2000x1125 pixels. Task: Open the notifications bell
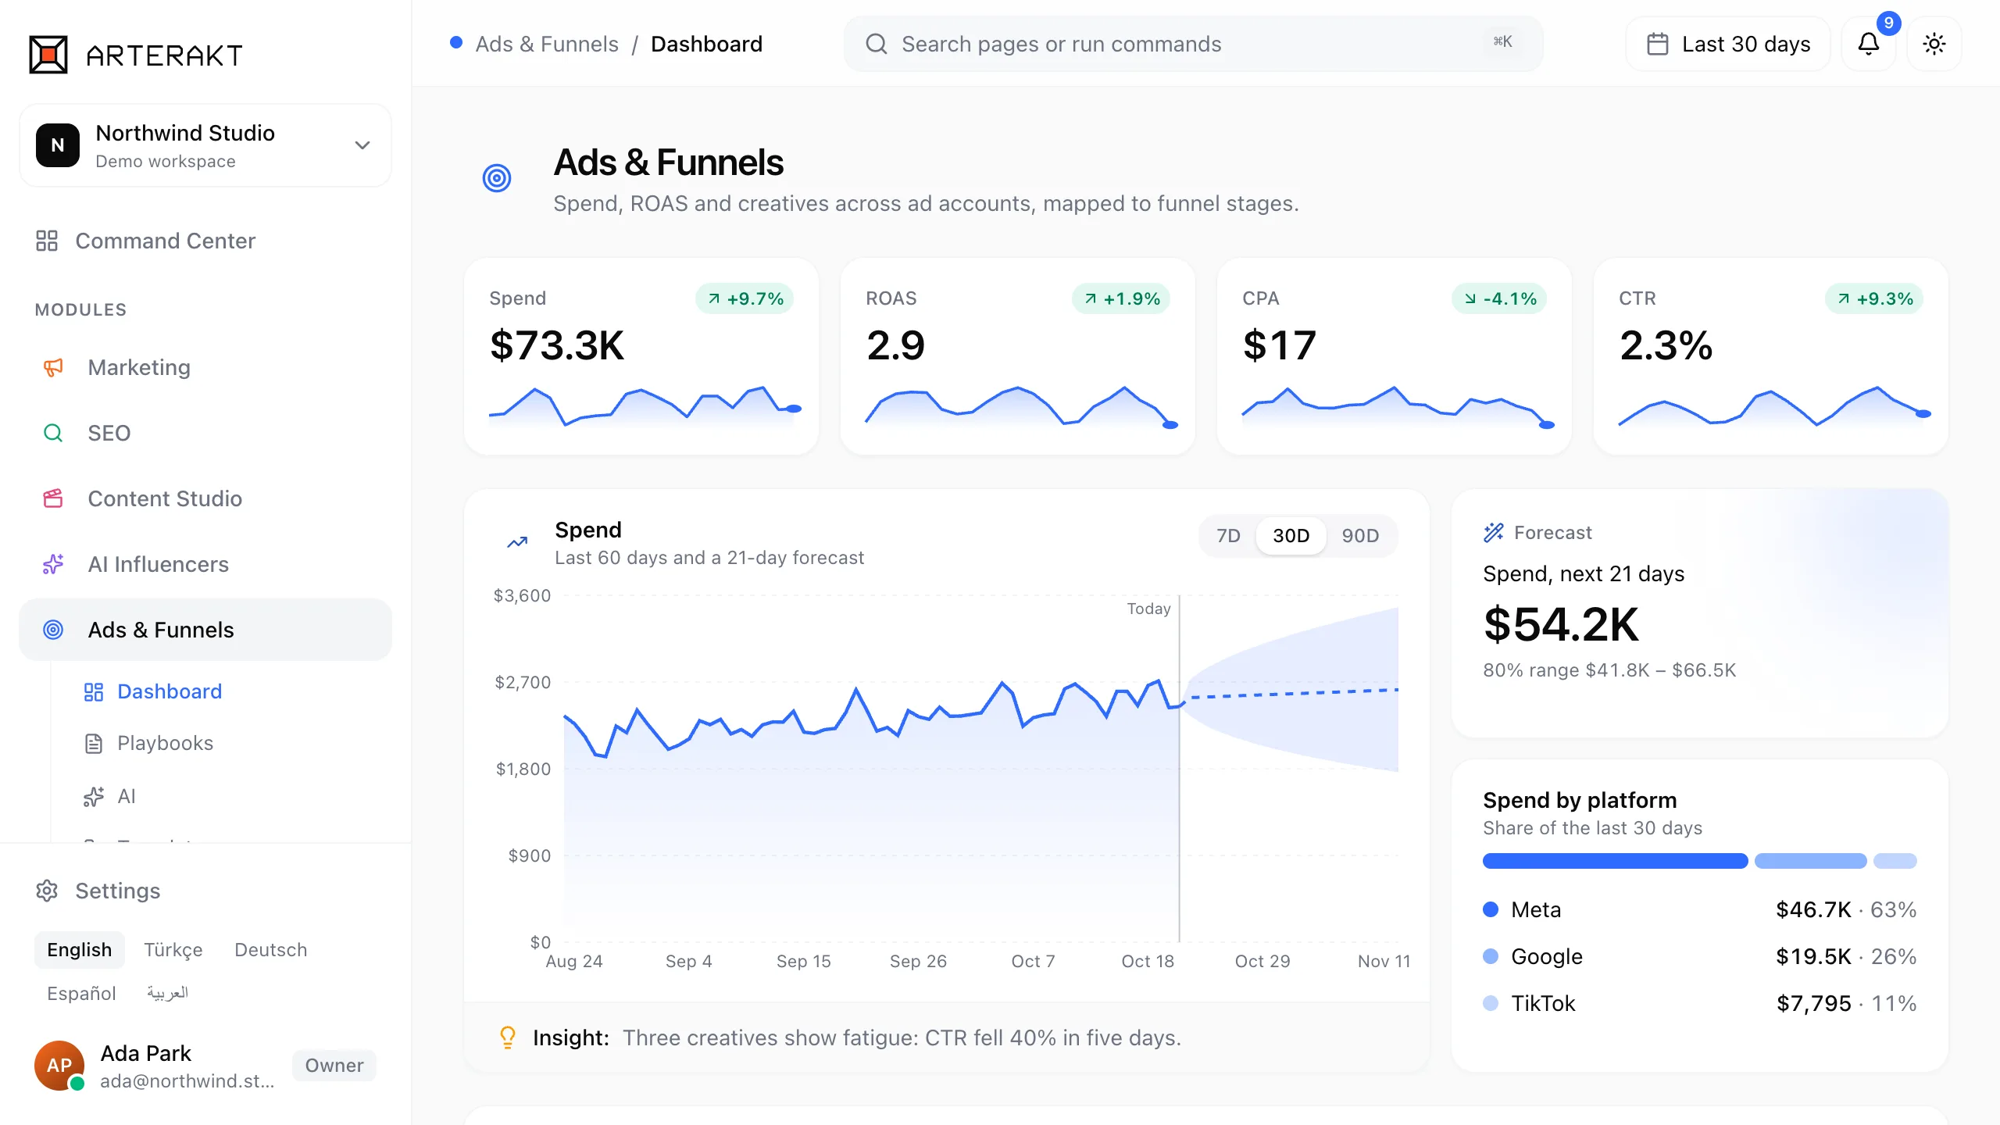(1868, 44)
